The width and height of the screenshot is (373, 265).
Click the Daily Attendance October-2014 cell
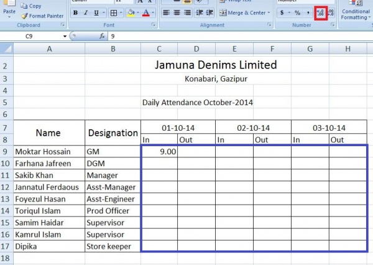pos(198,103)
